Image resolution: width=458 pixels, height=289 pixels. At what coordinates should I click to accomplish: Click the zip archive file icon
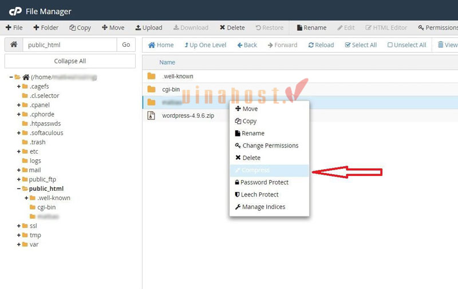(x=151, y=116)
